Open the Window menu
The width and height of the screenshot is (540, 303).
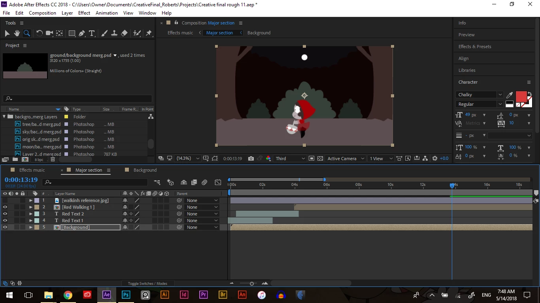(x=147, y=13)
